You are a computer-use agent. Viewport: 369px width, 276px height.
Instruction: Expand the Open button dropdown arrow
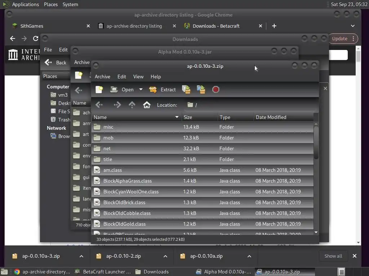(x=141, y=89)
